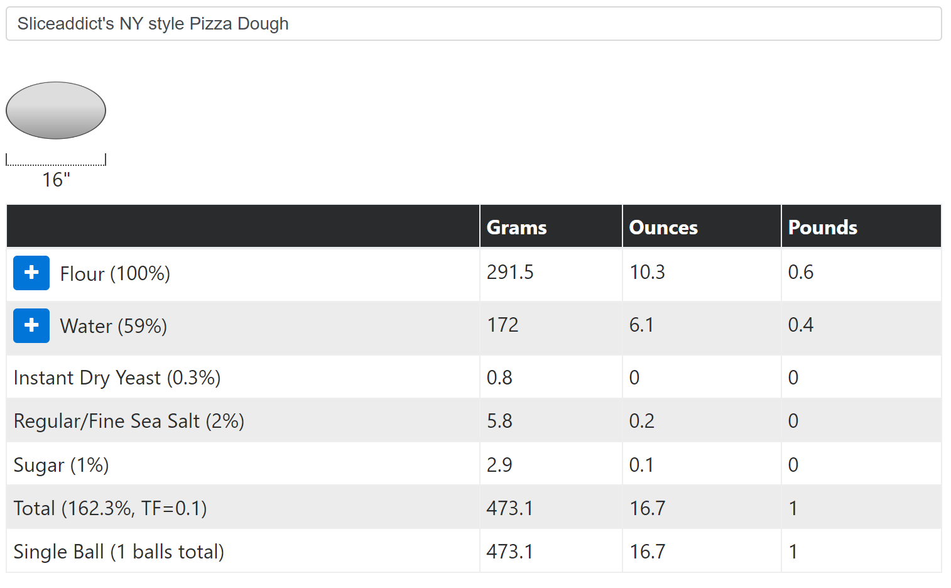951x588 pixels.
Task: Click the Sliceaddict's NY style Pizza Dough name
Action: 153,24
